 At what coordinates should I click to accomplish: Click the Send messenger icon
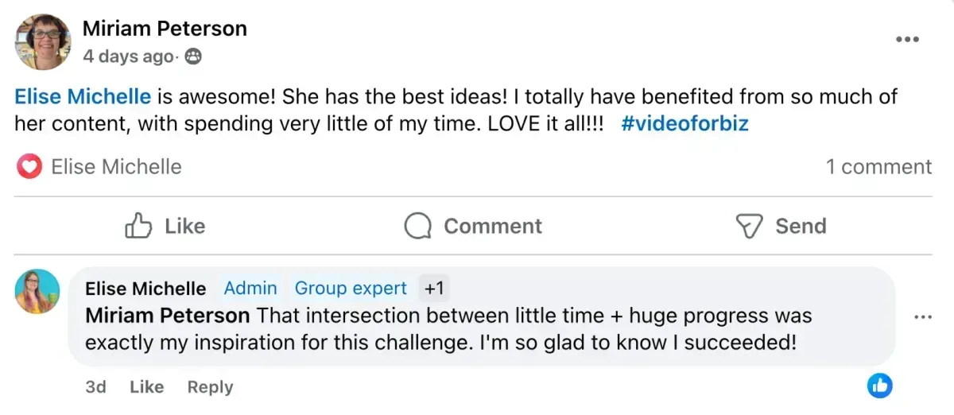[749, 227]
